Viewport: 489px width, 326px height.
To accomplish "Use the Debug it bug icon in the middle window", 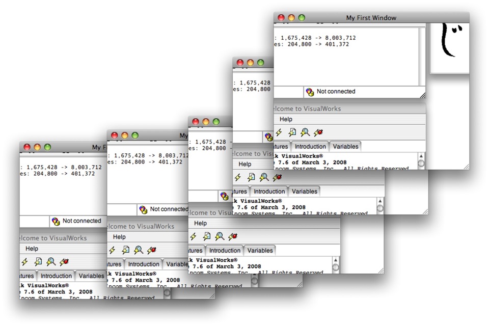I will pos(233,236).
